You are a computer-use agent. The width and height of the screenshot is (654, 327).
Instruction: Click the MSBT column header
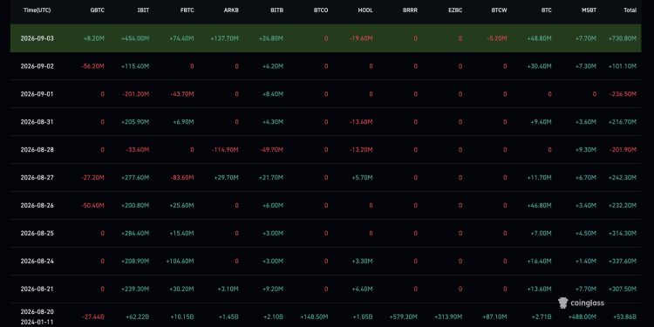[x=589, y=10]
